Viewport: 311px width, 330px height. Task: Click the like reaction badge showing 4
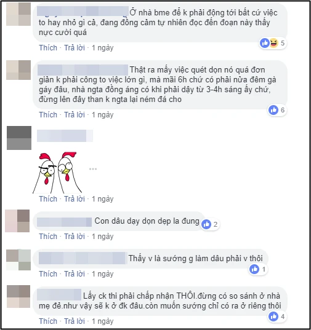(277, 316)
